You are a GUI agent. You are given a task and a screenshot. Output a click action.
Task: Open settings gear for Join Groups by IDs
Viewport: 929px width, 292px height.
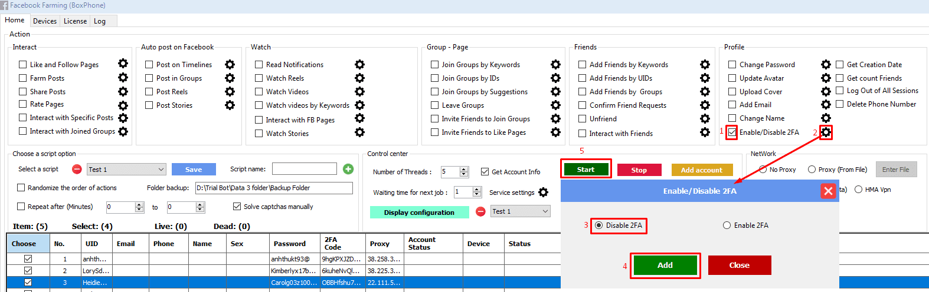555,78
